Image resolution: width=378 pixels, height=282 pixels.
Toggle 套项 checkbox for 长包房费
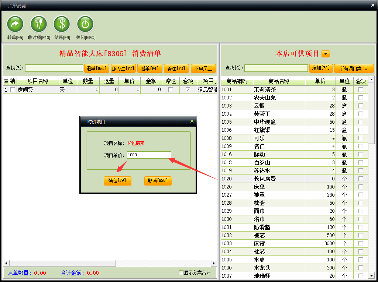(x=361, y=179)
